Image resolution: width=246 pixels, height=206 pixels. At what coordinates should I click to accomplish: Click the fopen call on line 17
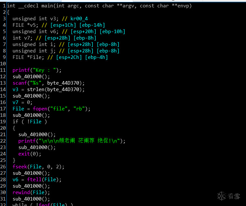[40, 109]
